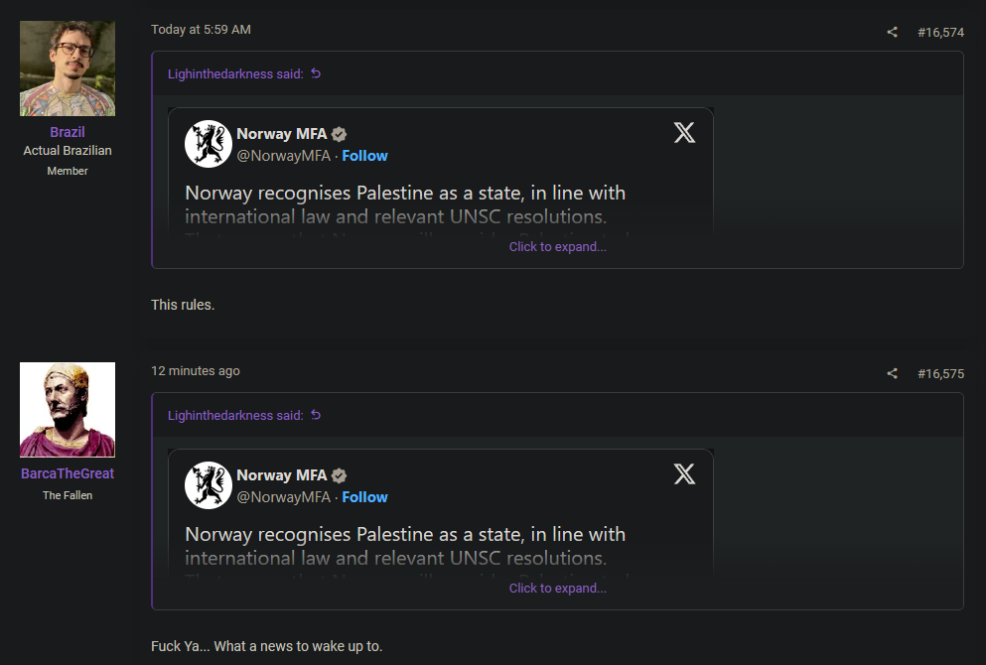Open BarcaTheGreat's profile name link

click(68, 473)
